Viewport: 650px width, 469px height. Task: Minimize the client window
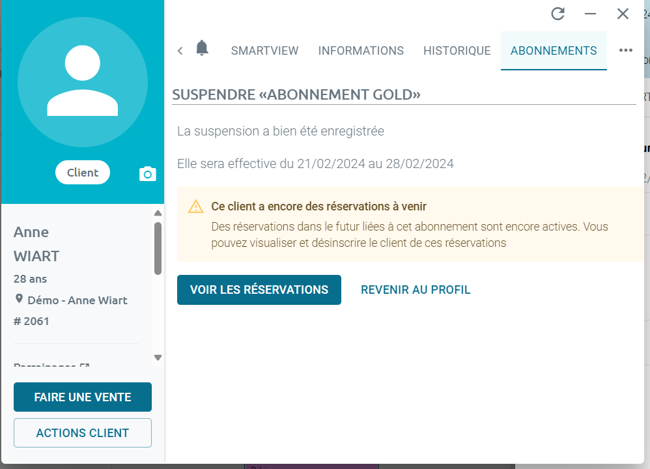(x=590, y=14)
